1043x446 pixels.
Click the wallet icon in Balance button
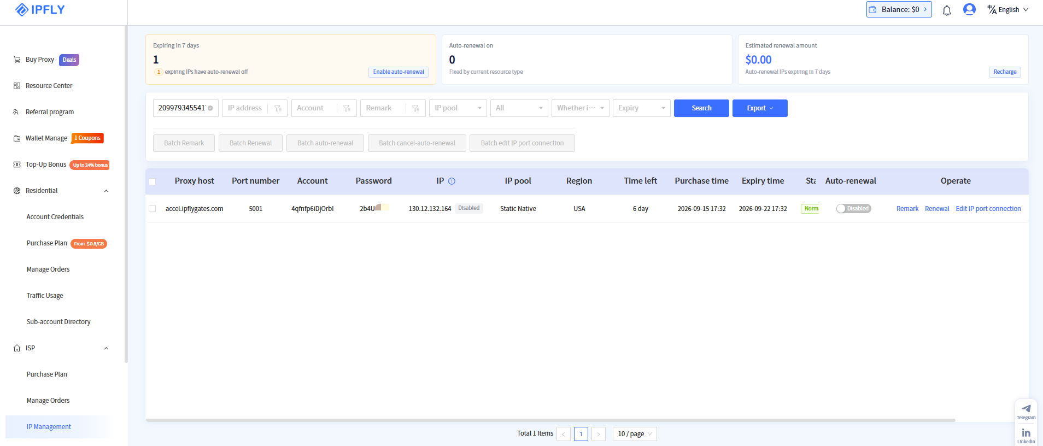[x=873, y=9]
